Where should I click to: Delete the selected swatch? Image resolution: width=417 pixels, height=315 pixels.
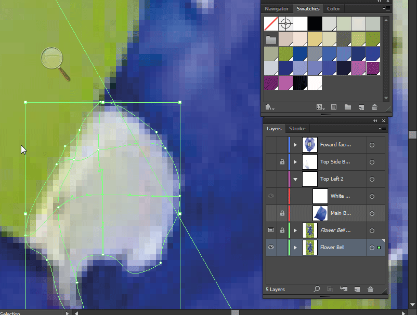click(x=374, y=107)
